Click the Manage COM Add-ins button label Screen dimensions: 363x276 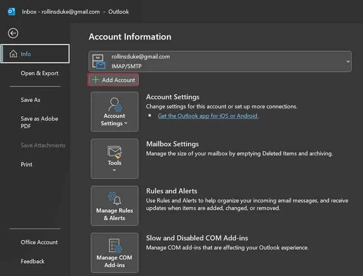coord(114,261)
